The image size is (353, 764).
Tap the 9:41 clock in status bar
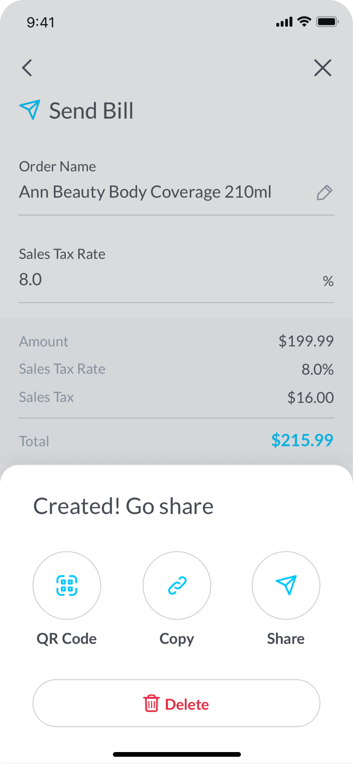click(x=41, y=22)
